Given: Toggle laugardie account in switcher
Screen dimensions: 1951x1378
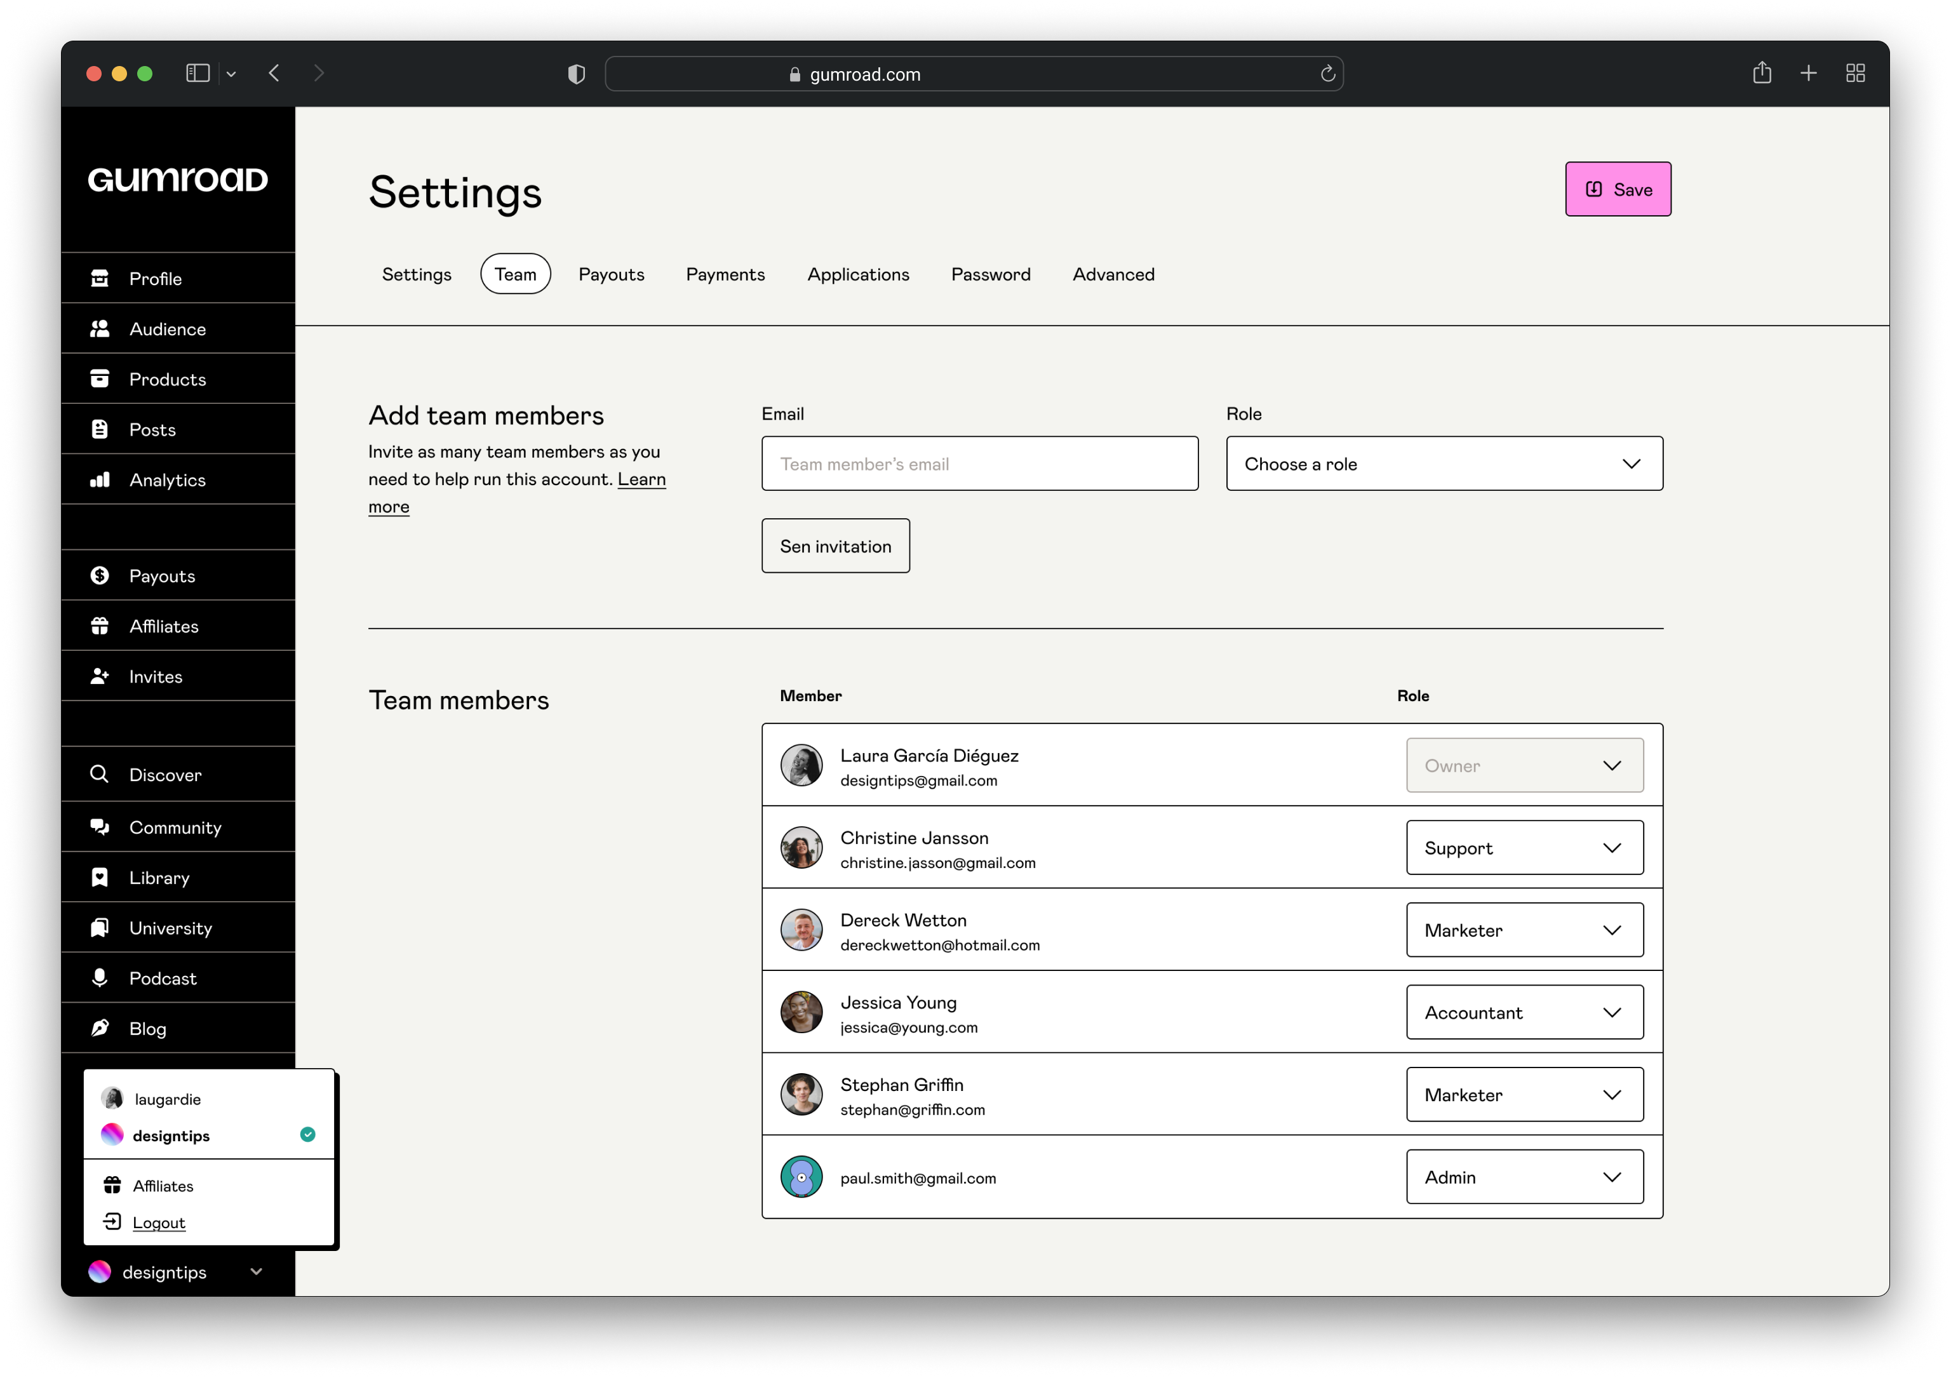Looking at the screenshot, I should pos(210,1099).
